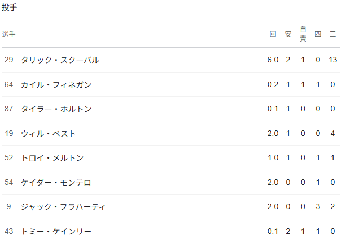Click the 自責 earned runs header
This screenshot has width=342, height=244.
pos(303,34)
